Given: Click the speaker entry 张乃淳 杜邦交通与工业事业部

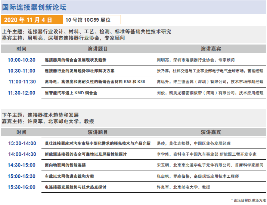Looking at the screenshot, I should tap(210, 71).
